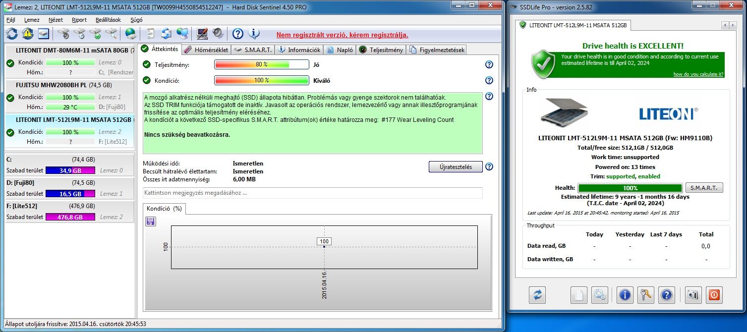Click the unregistered version registration link
This screenshot has height=332, width=747.
tap(342, 35)
